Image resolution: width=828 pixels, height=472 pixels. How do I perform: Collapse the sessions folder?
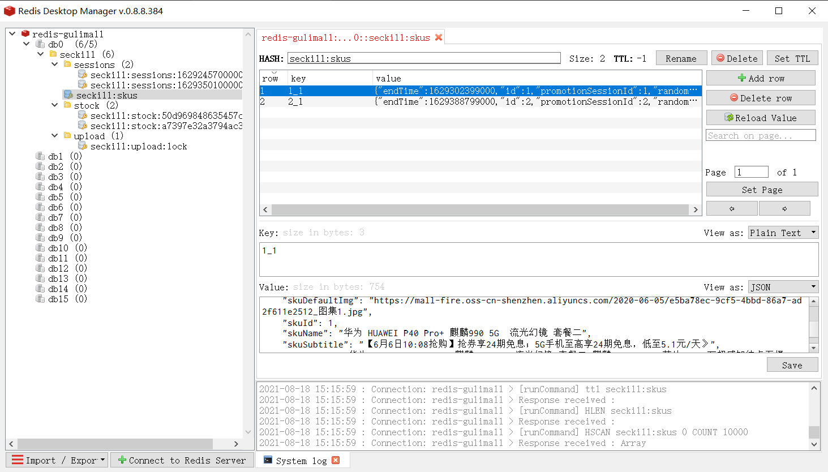55,65
